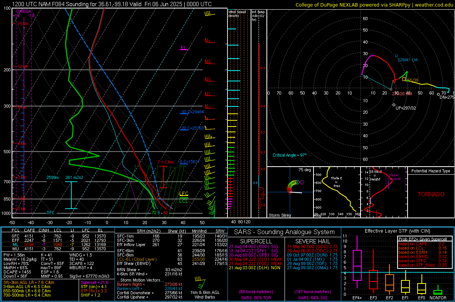The height and width of the screenshot is (302, 455).
Task: Click the yellow LFC level marker
Action: pyautogui.click(x=184, y=194)
